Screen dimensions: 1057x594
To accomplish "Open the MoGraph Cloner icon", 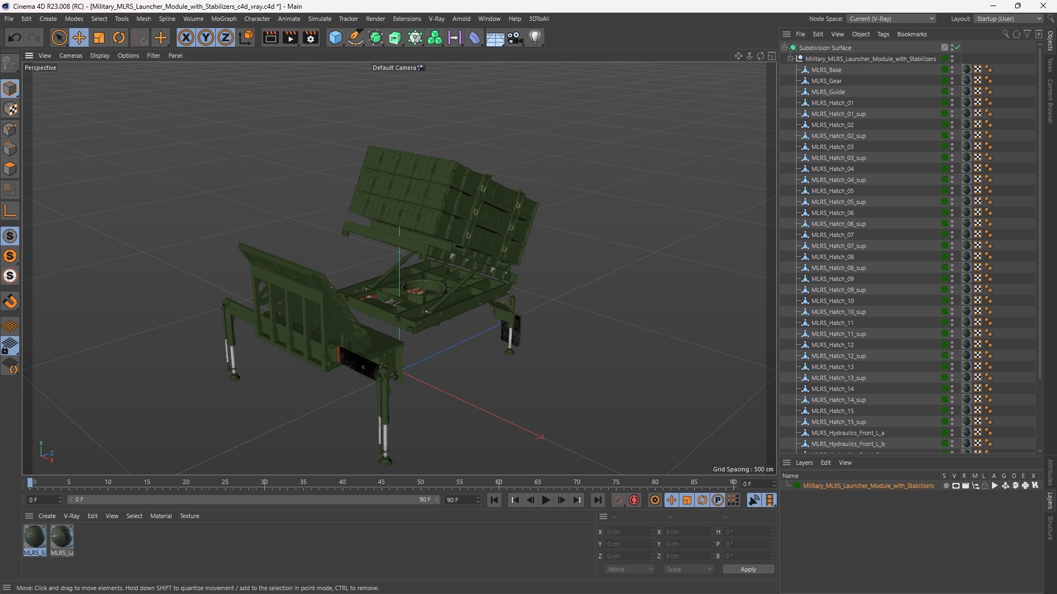I will (x=435, y=37).
